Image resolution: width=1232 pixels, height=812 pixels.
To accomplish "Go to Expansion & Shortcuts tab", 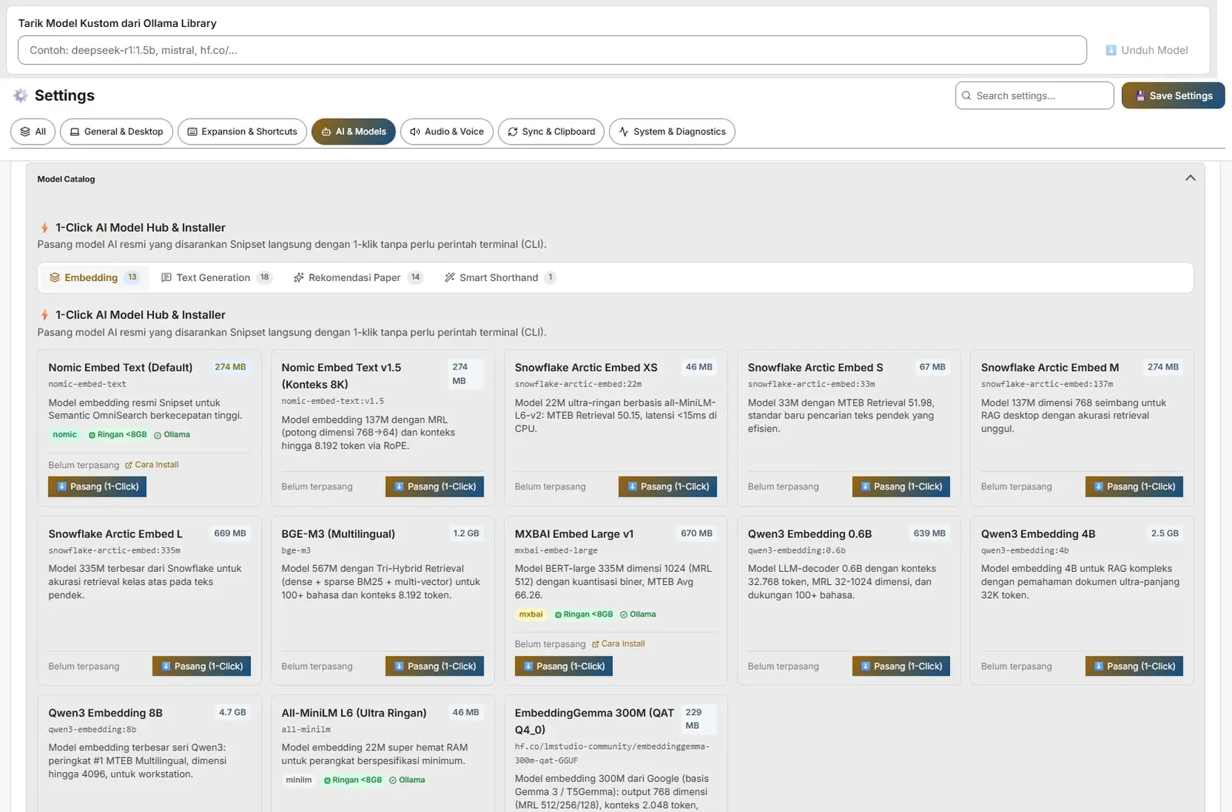I will point(242,132).
